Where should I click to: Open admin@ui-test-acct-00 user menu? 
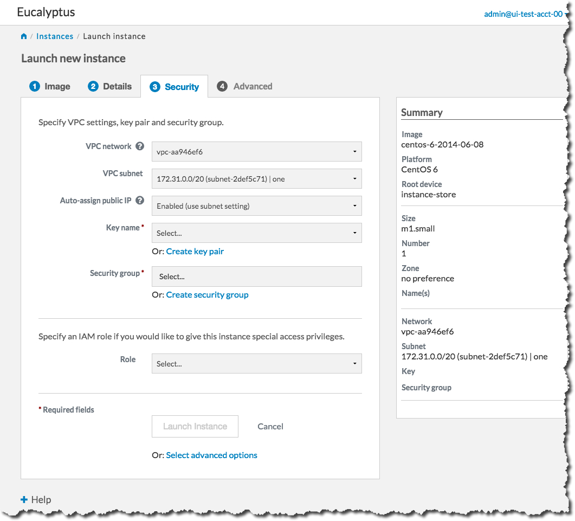point(525,14)
